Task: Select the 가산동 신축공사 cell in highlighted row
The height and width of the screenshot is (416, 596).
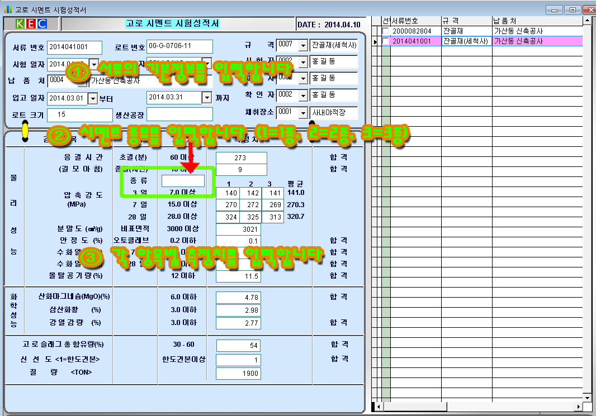Action: (x=537, y=41)
